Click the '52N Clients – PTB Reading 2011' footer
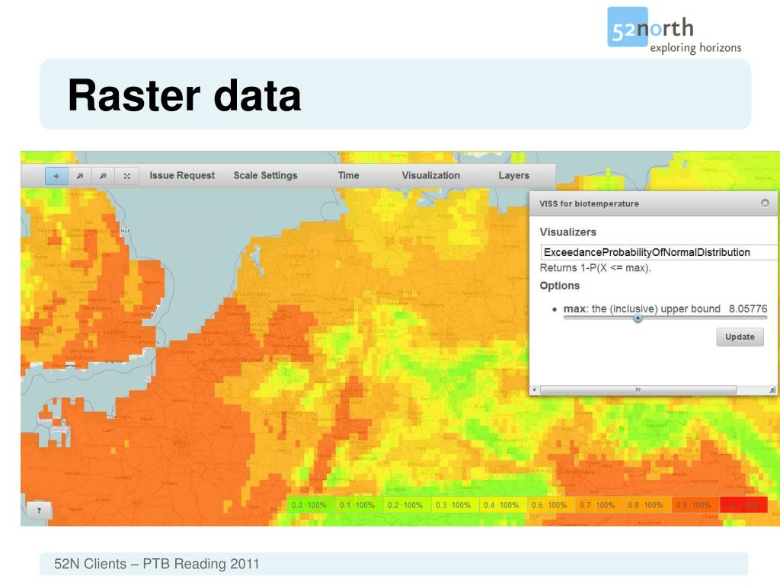This screenshot has height=585, width=780. coord(157,564)
